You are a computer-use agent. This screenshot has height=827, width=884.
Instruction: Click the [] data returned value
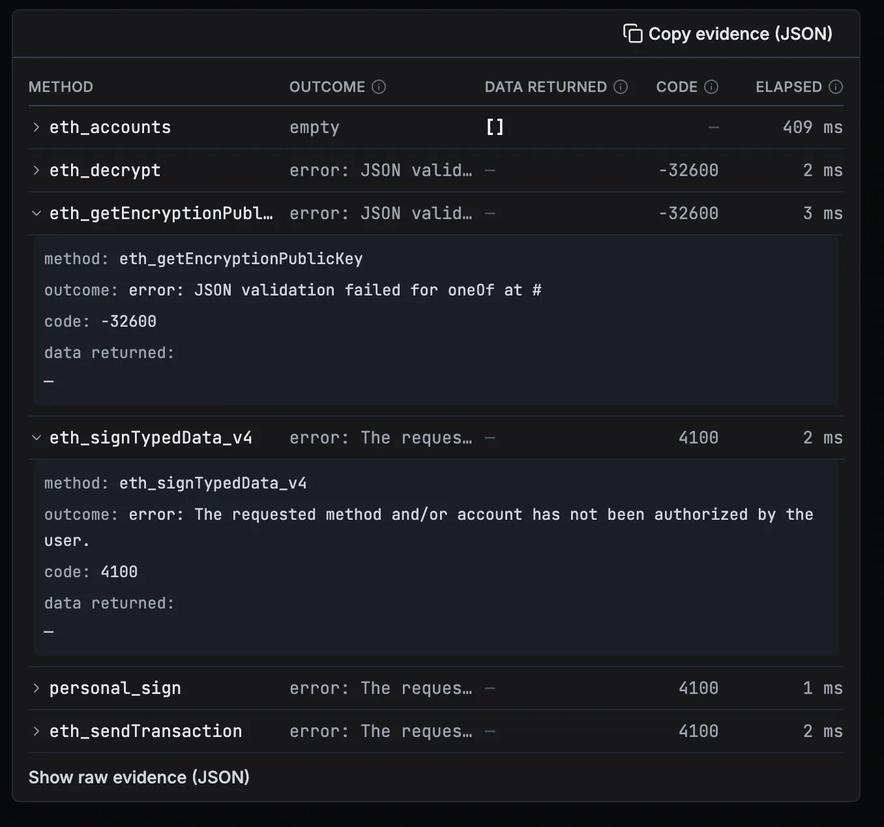click(495, 127)
